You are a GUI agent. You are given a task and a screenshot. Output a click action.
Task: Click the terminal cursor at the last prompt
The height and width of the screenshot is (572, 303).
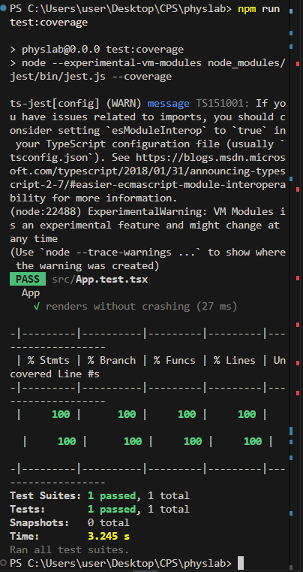[x=240, y=563]
